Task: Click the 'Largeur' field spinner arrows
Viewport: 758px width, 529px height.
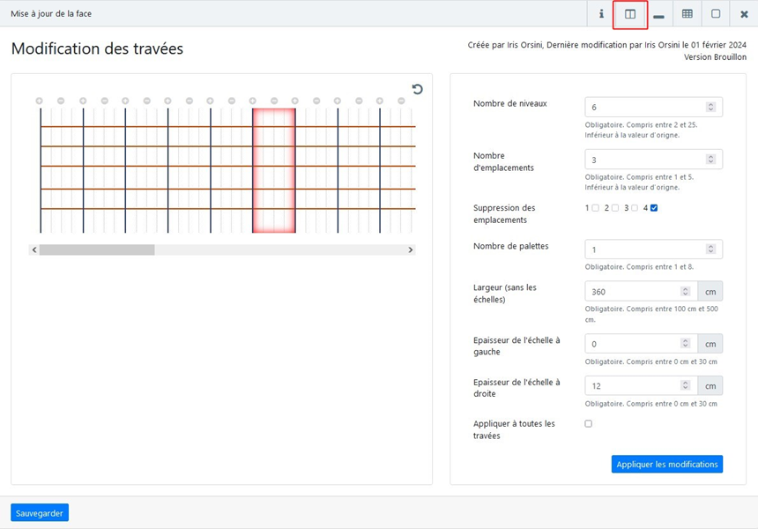Action: pyautogui.click(x=685, y=292)
